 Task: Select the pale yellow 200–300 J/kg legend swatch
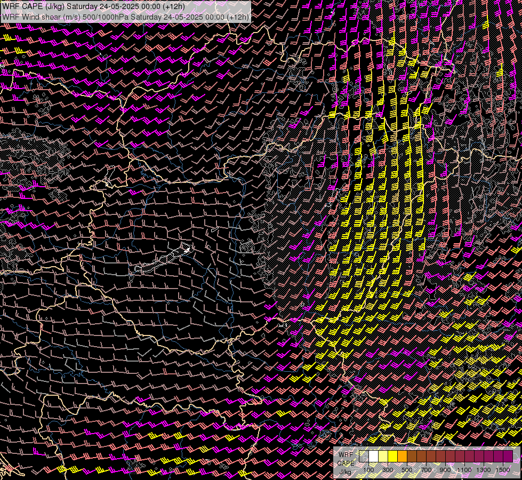(x=383, y=457)
